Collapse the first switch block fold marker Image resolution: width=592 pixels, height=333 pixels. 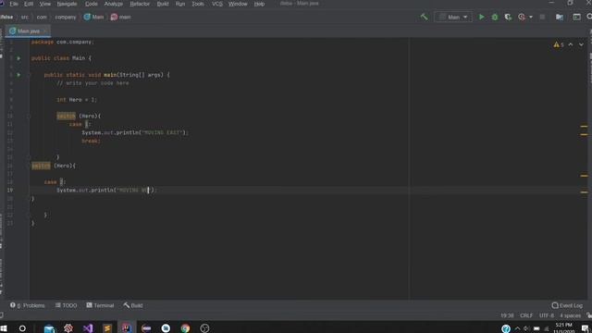tap(29, 116)
